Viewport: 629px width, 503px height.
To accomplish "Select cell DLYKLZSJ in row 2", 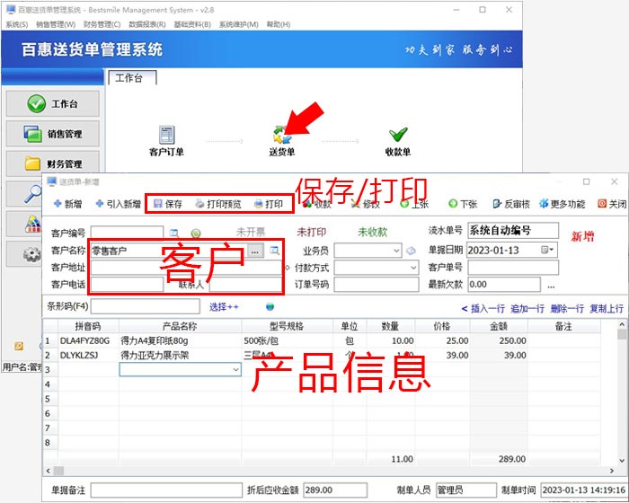I will [89, 356].
